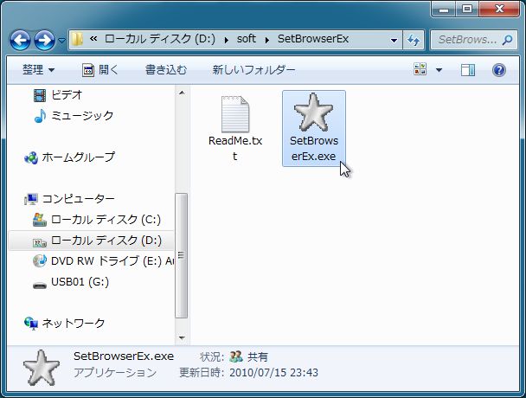Open help with the question mark icon
This screenshot has width=526, height=398.
coord(499,70)
